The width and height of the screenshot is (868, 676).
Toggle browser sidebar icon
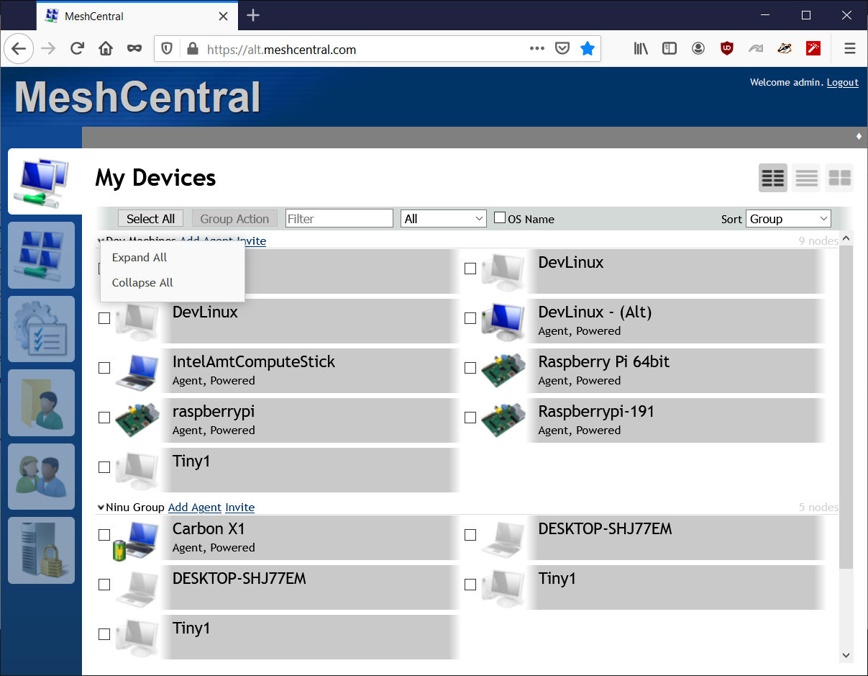coord(670,49)
